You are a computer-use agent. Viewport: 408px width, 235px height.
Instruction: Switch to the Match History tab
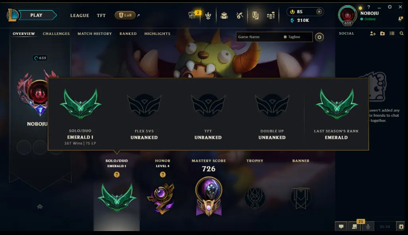coord(94,34)
